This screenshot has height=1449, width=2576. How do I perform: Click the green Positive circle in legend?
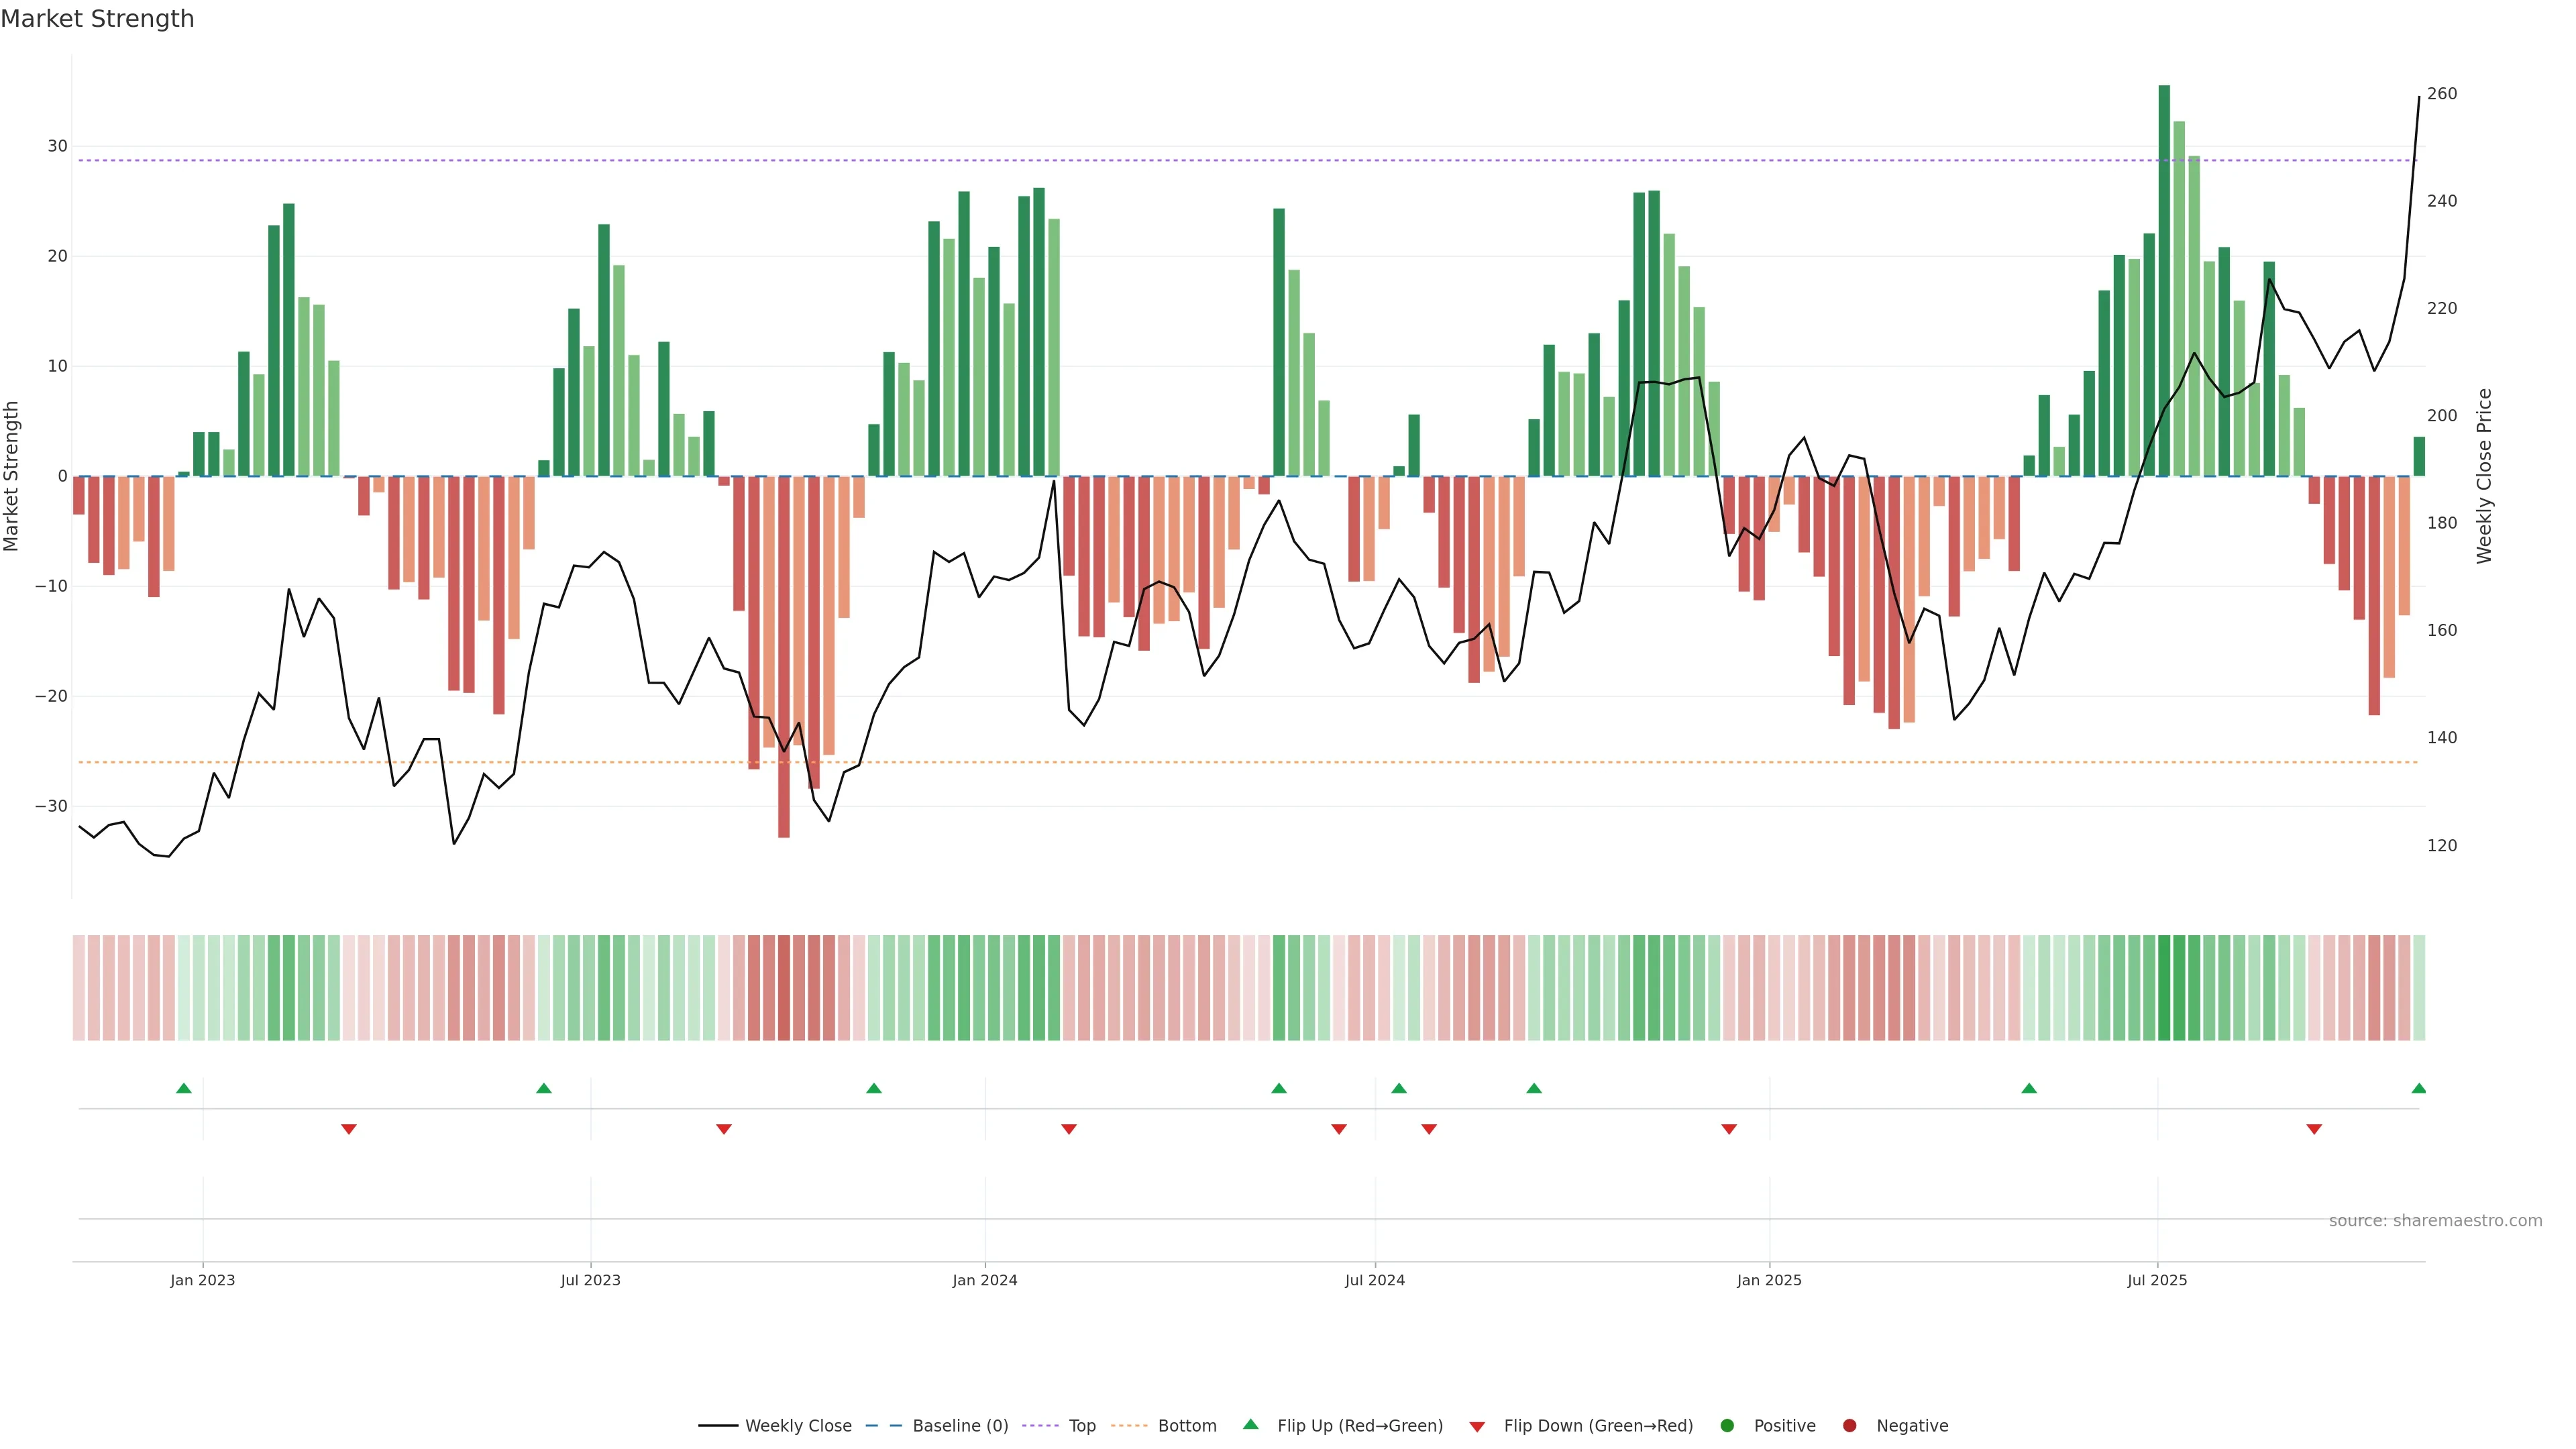tap(1727, 1426)
